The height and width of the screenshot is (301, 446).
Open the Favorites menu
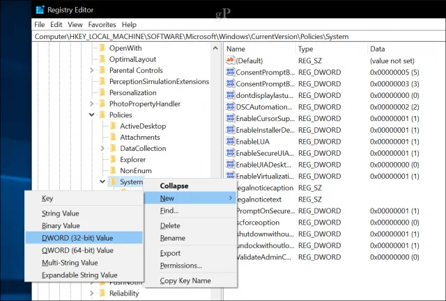[102, 25]
